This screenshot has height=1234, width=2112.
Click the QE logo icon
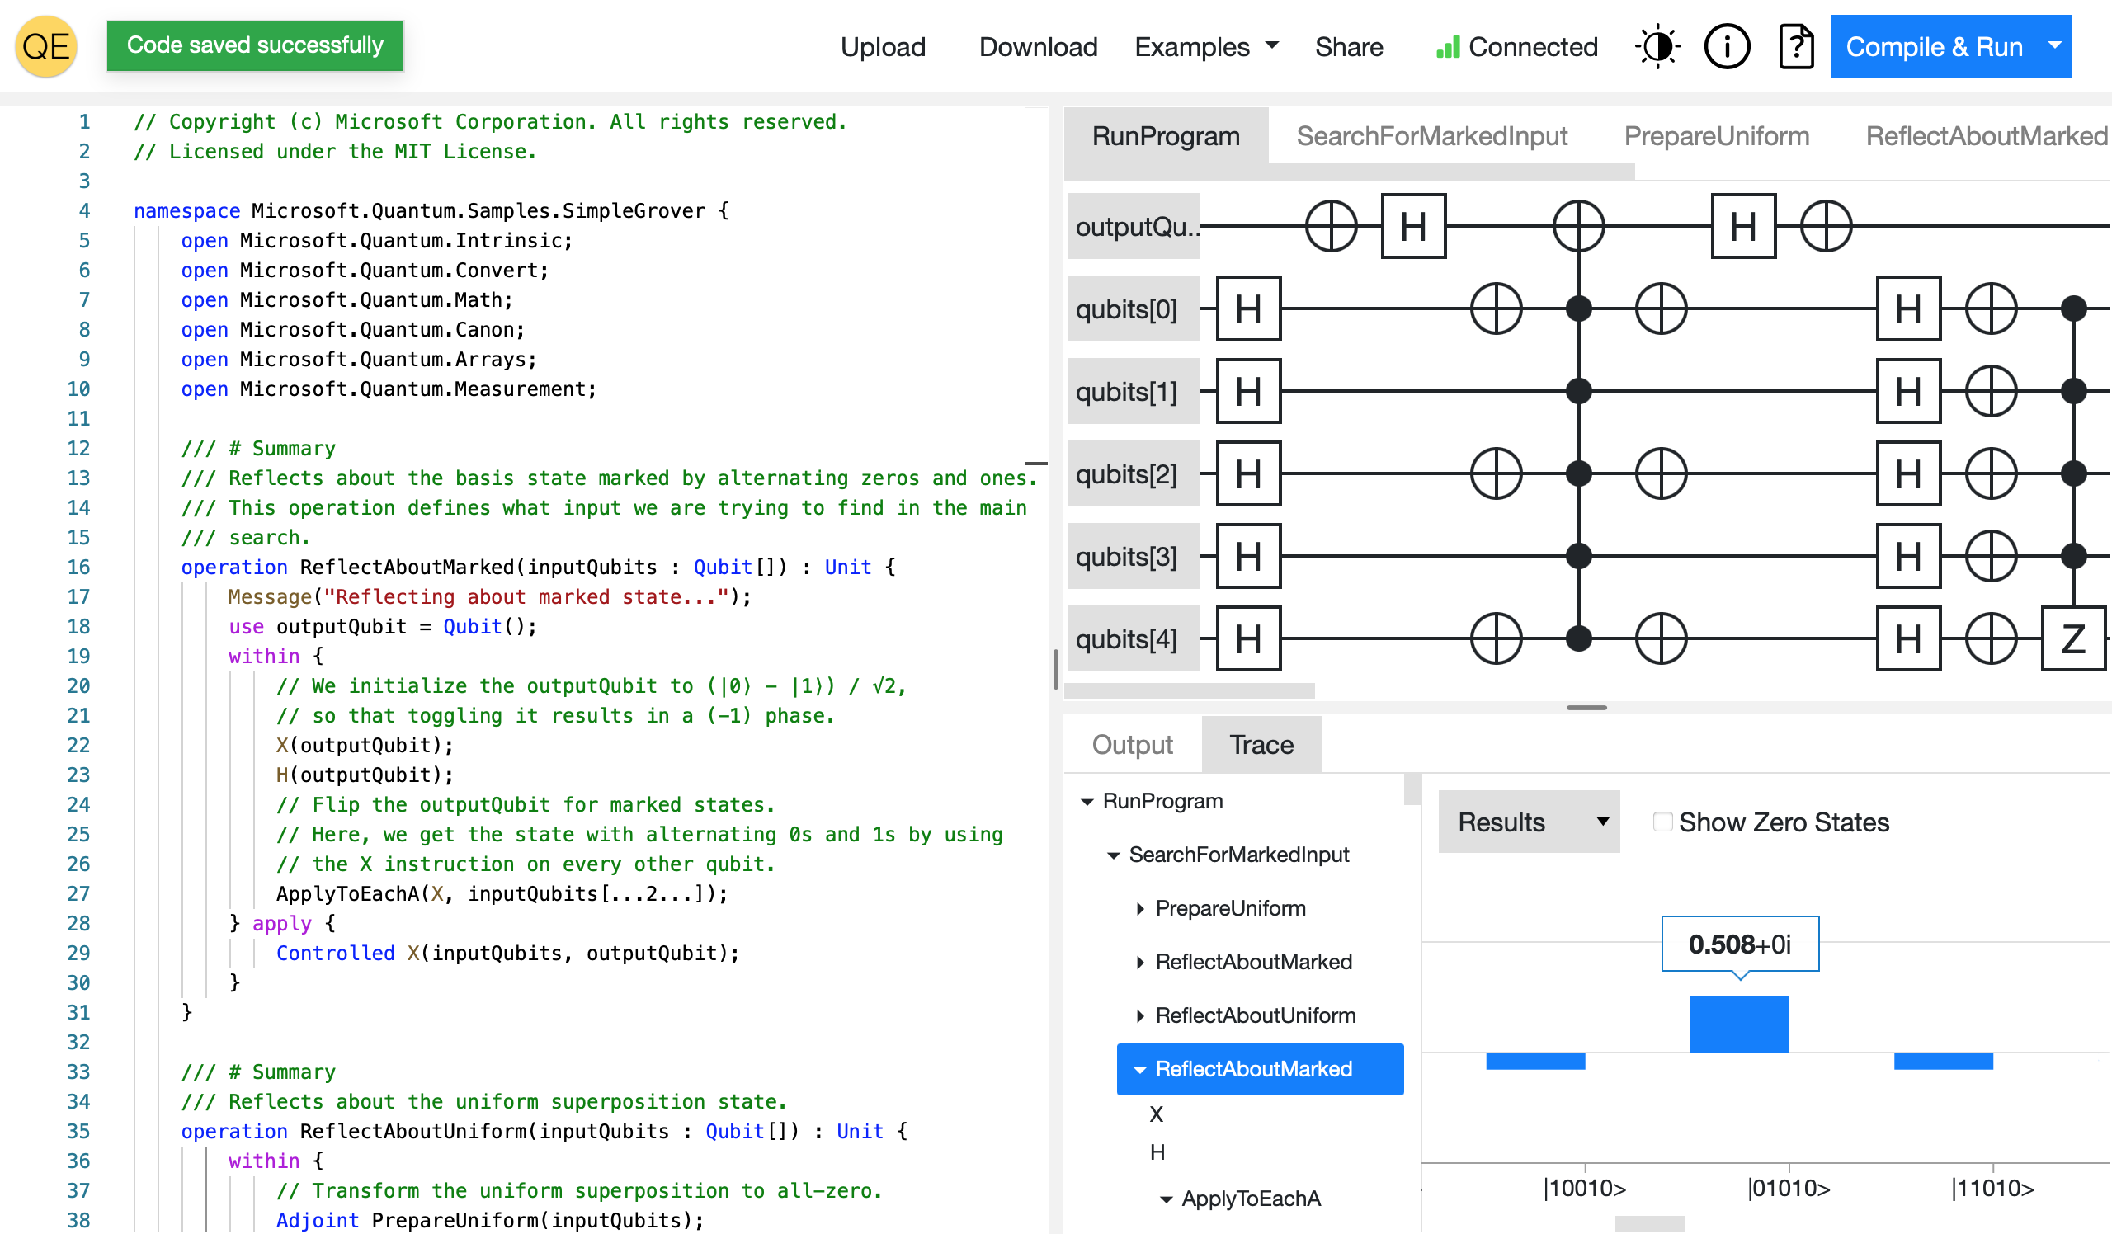pos(46,46)
